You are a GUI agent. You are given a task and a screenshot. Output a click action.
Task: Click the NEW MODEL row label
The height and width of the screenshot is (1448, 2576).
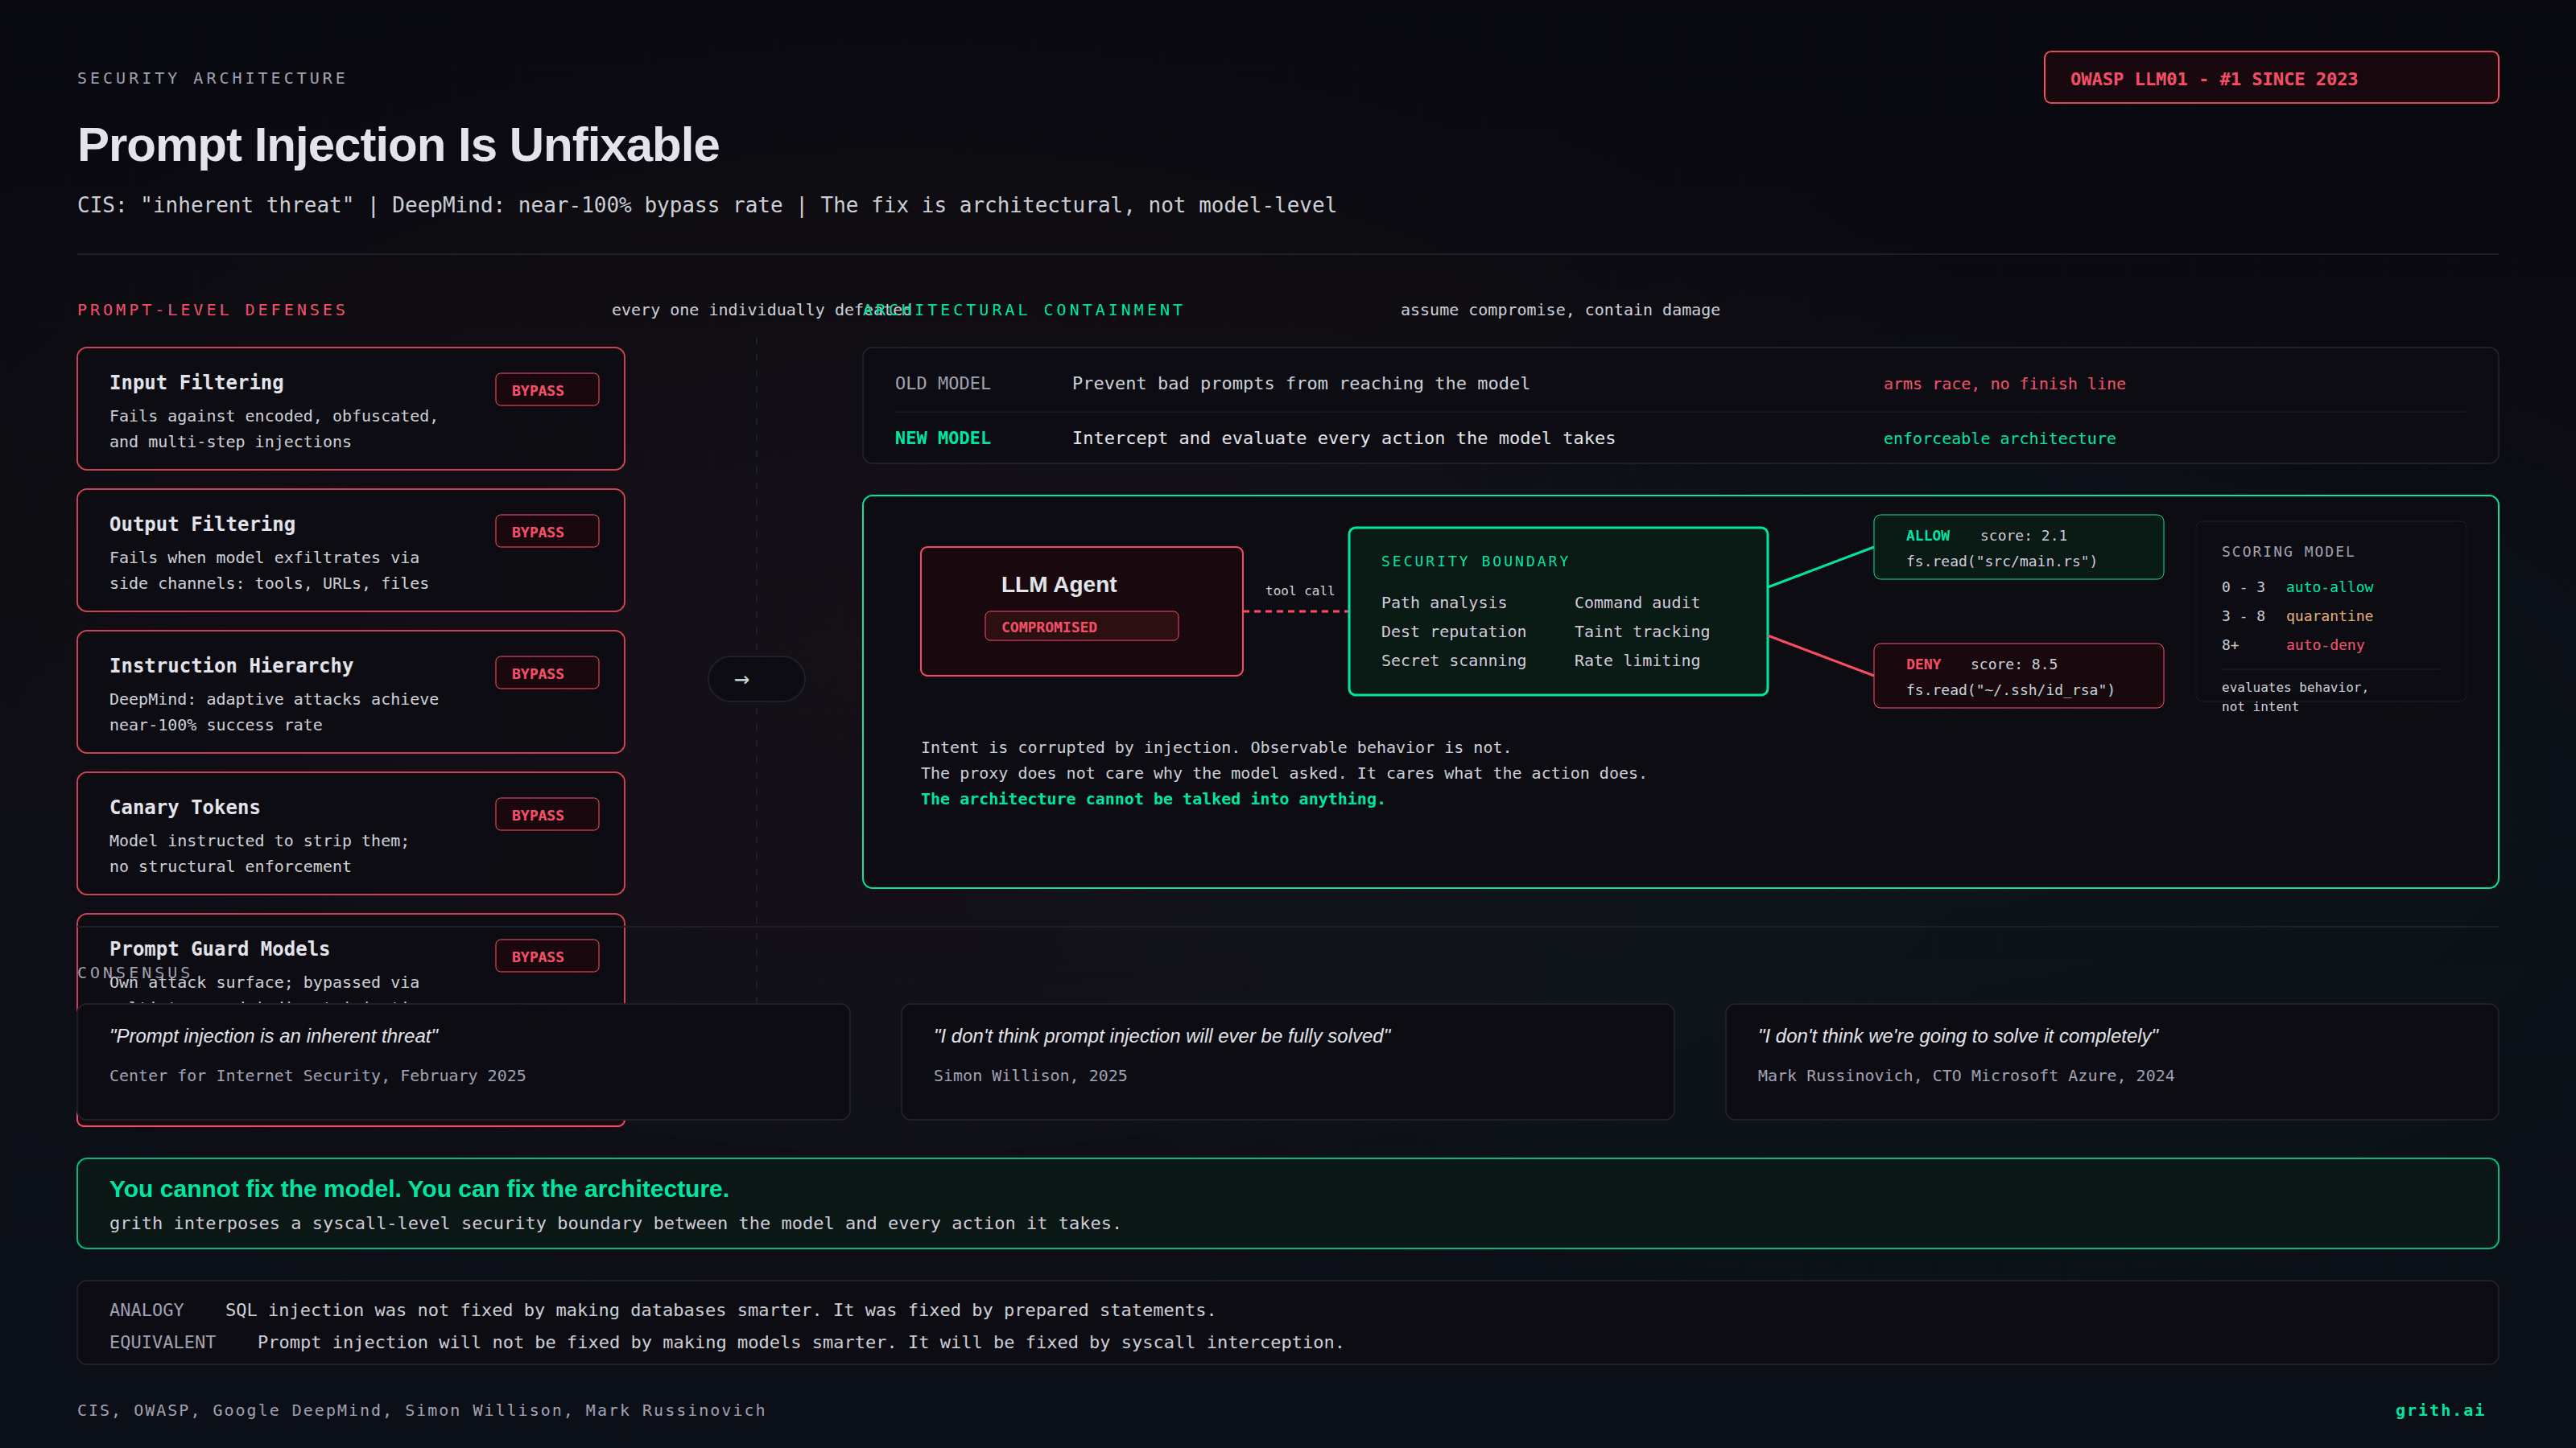tap(942, 438)
